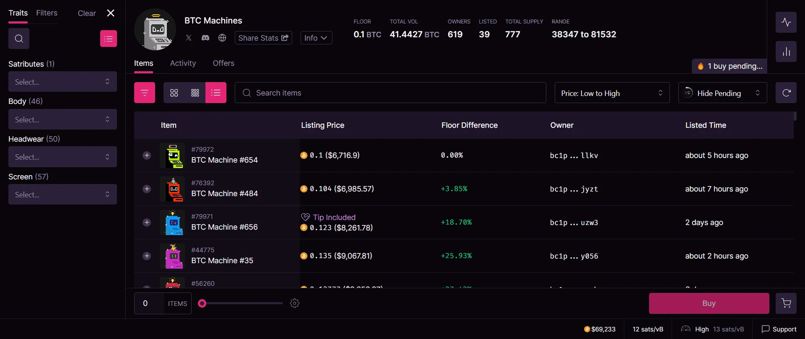805x339 pixels.
Task: Switch to large grid view
Action: 174,93
